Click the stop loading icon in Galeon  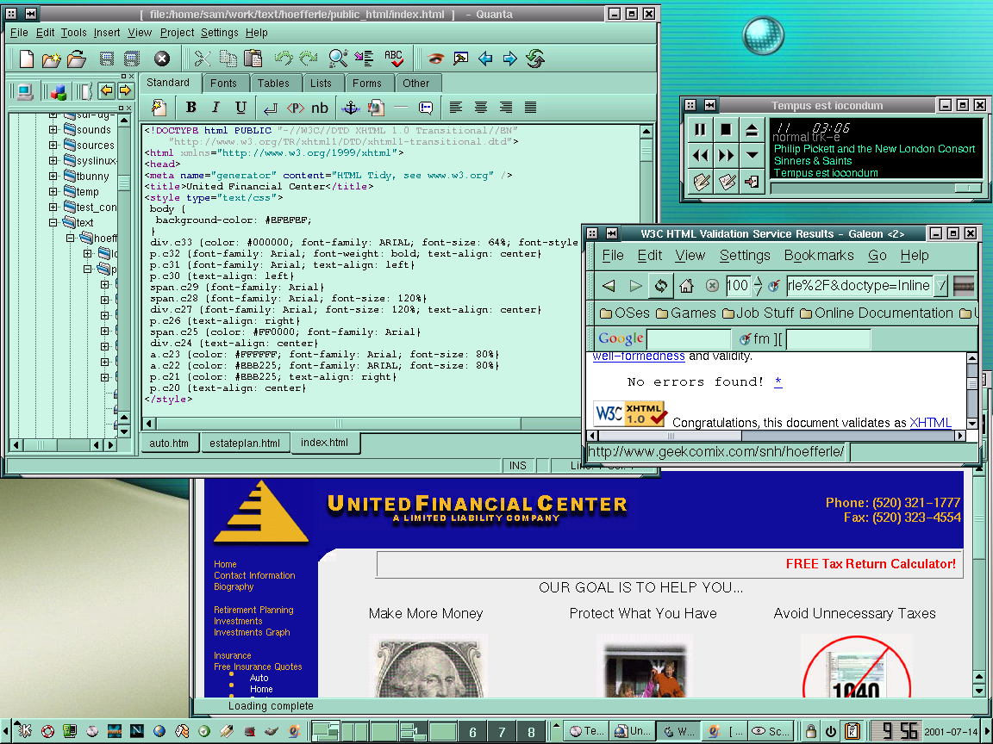(713, 286)
